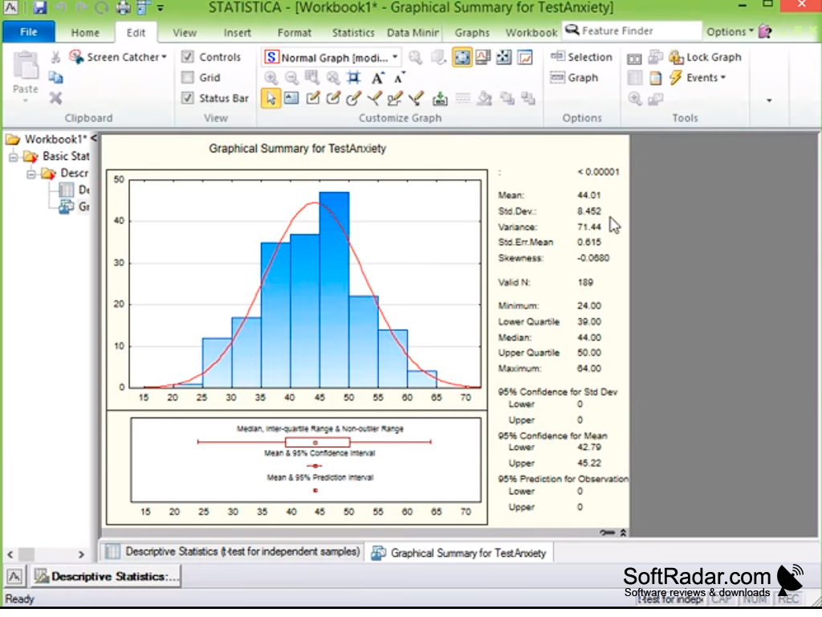Open the Options dropdown in title area

tap(729, 31)
